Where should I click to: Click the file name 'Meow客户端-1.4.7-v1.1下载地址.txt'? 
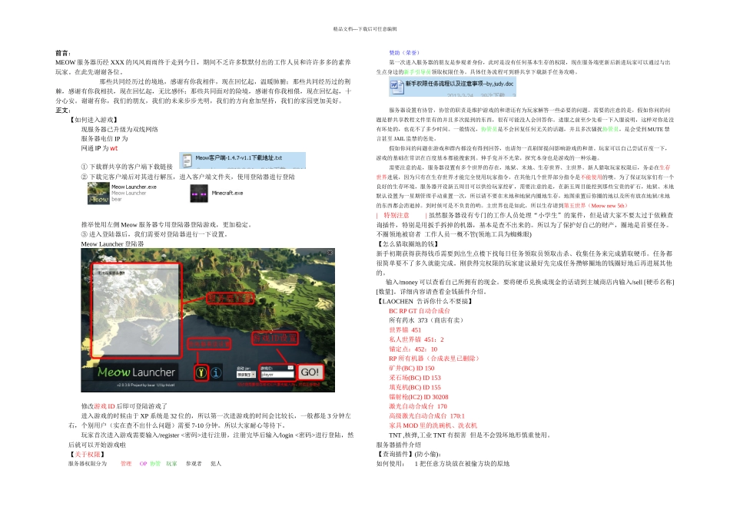point(239,157)
